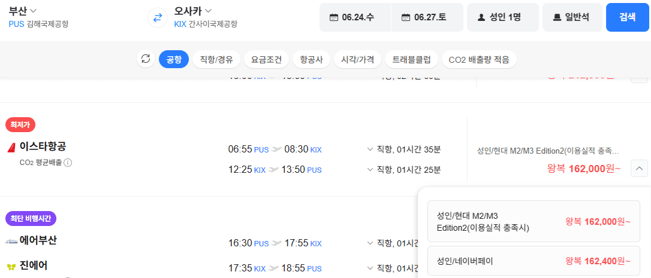The image size is (651, 278).
Task: Select the 요금조건 filter
Action: pyautogui.click(x=267, y=59)
